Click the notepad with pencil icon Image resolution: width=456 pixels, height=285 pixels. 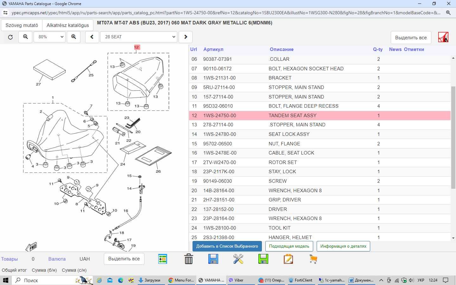(x=288, y=259)
